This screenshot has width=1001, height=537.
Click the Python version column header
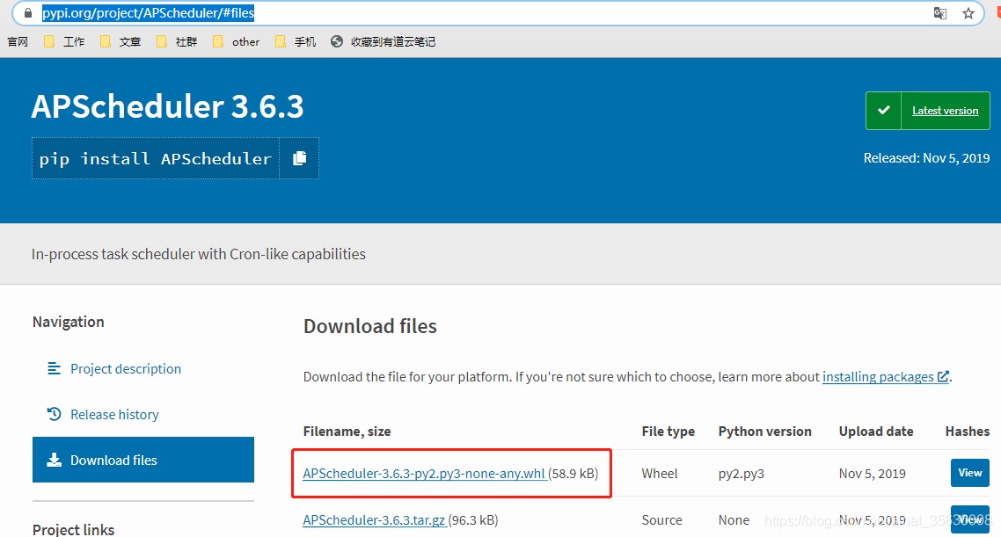(x=764, y=432)
